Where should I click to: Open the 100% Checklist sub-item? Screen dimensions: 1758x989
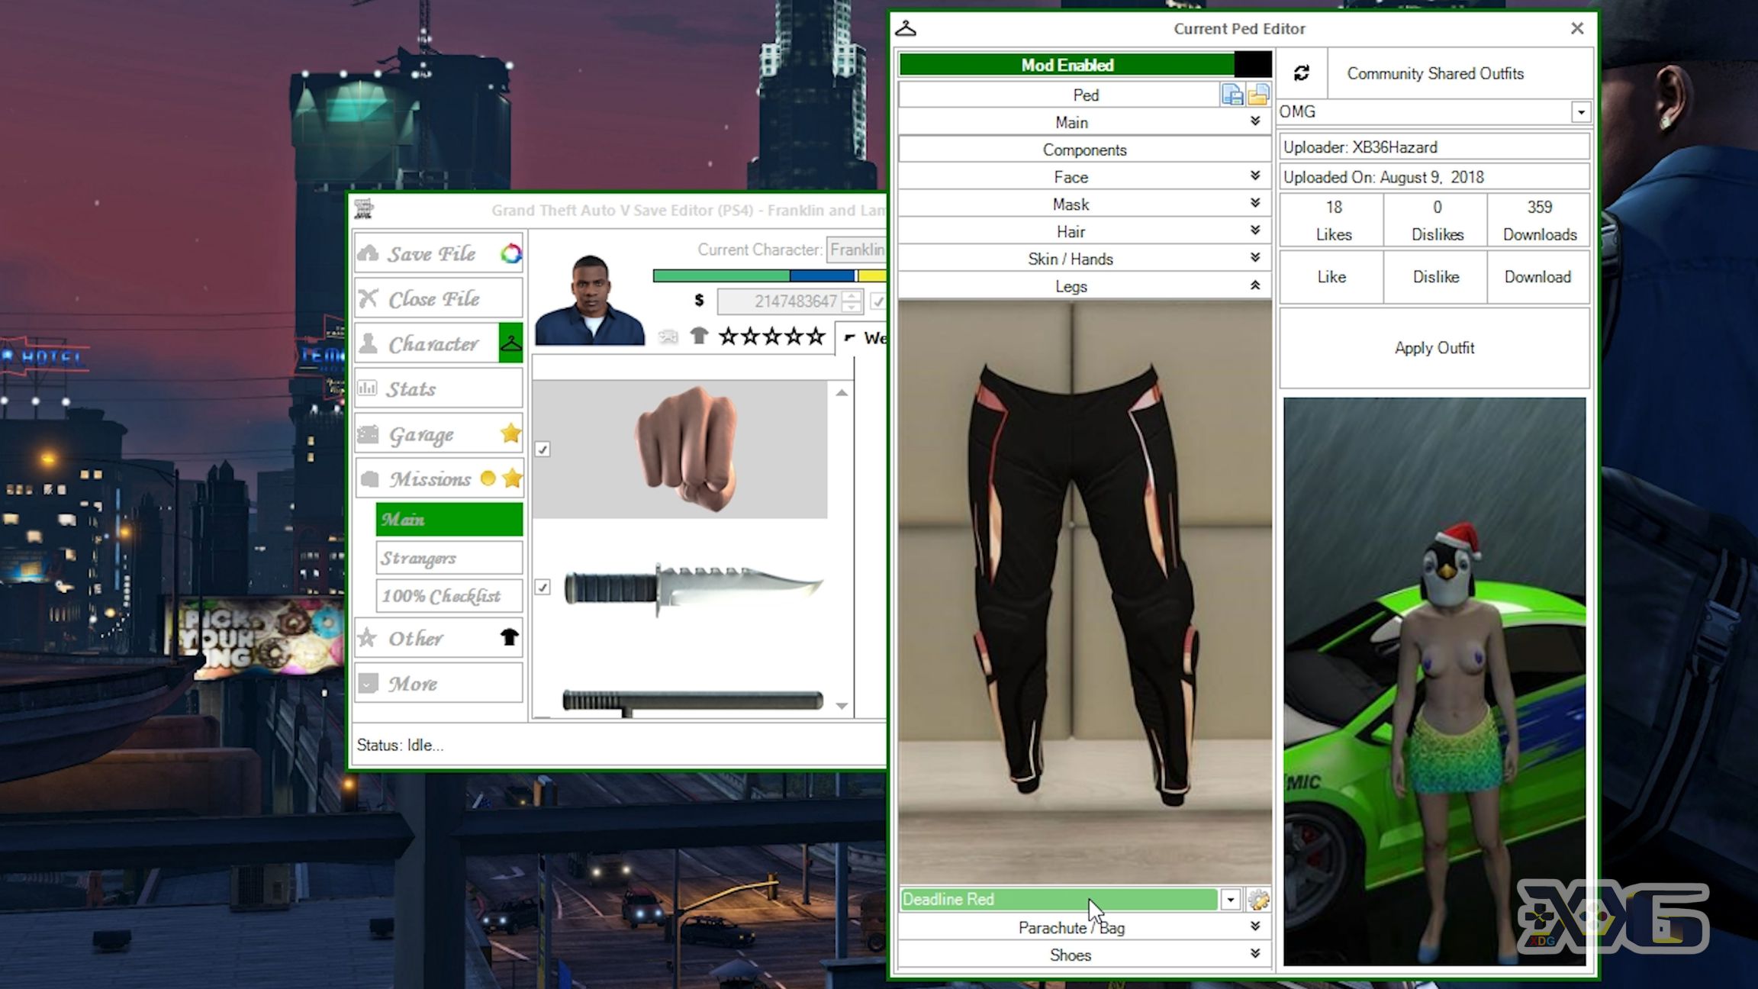pos(449,595)
